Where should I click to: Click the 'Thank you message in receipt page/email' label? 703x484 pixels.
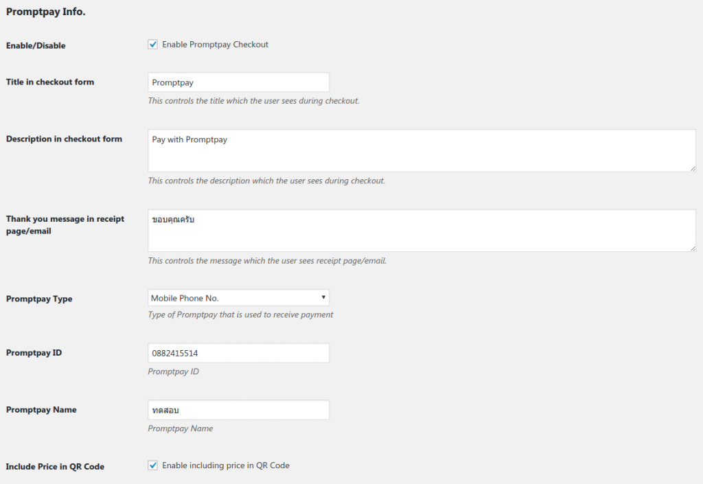pos(65,225)
